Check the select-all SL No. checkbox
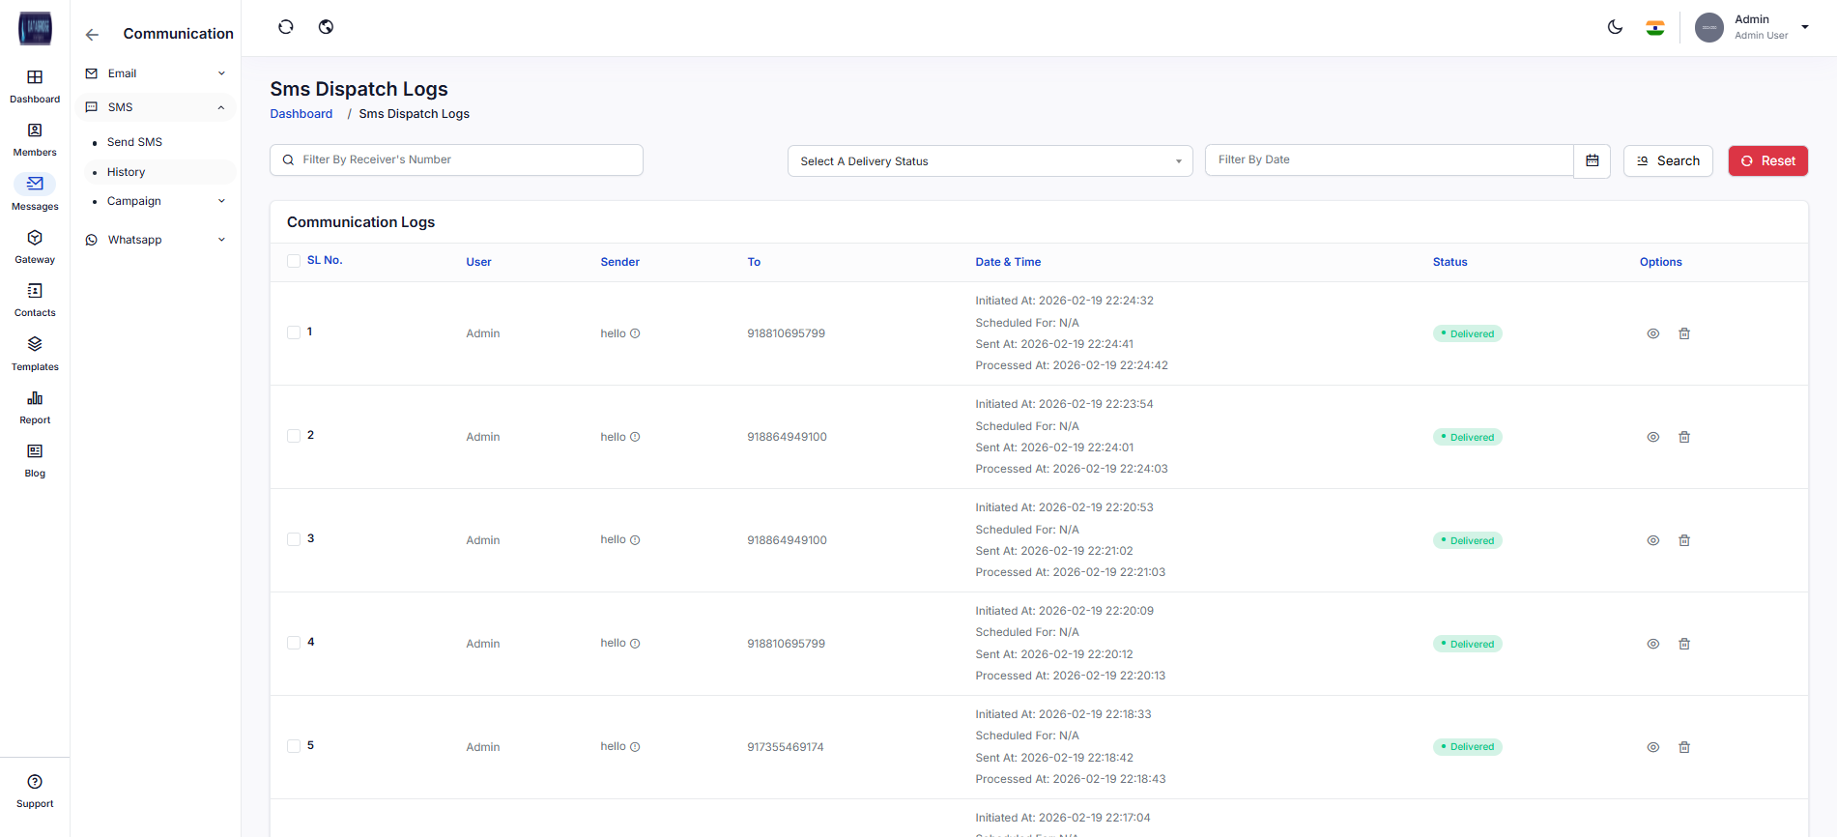 pyautogui.click(x=294, y=261)
